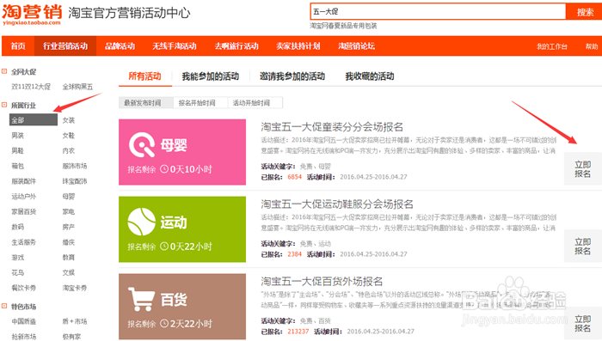
Task: Sort by 最新发布时间
Action: tap(146, 102)
